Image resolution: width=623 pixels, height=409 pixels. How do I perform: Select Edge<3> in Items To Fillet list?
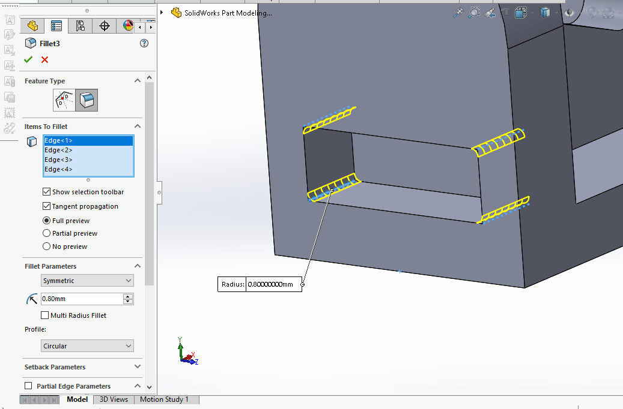click(58, 160)
